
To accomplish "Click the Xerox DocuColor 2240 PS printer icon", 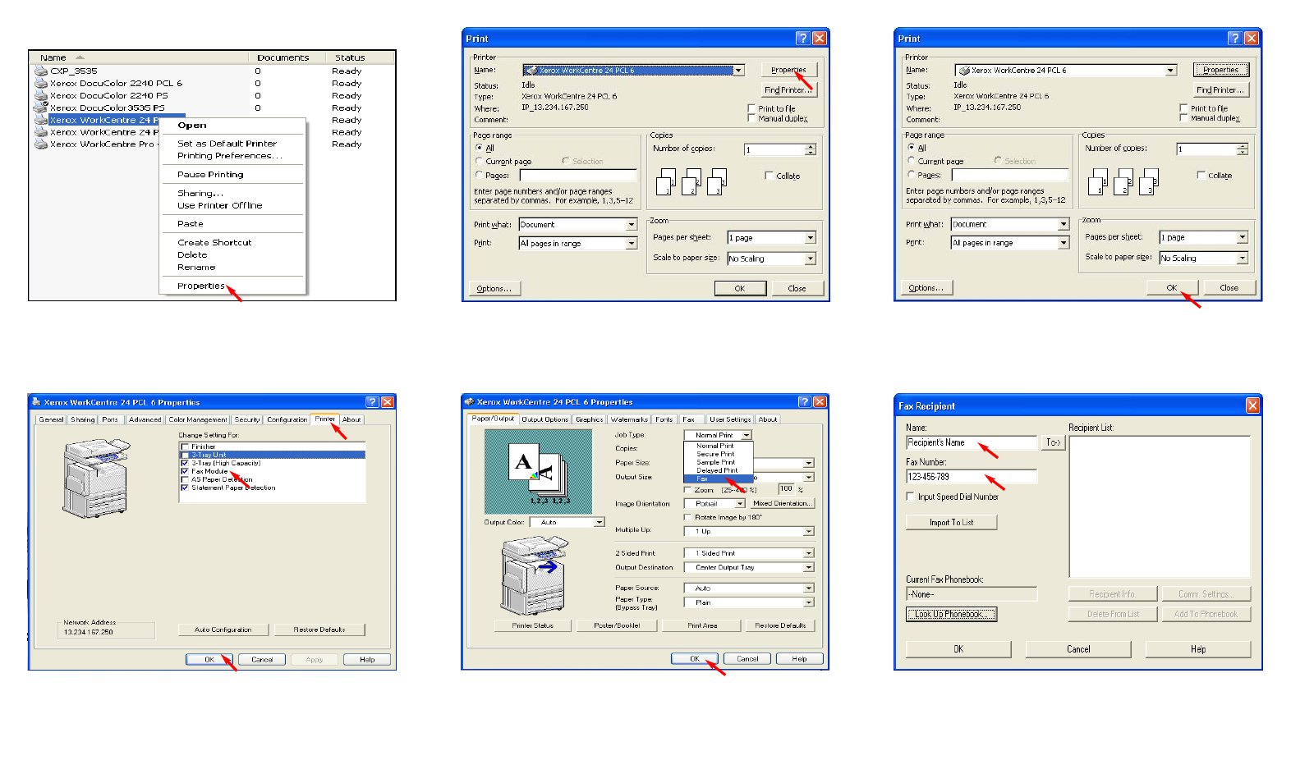I will pos(41,95).
